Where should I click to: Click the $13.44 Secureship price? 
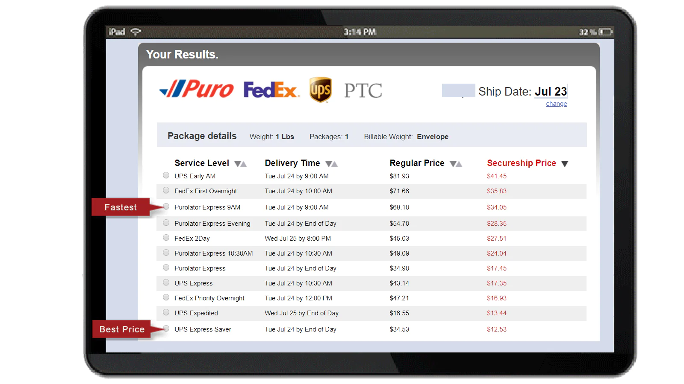pos(497,313)
